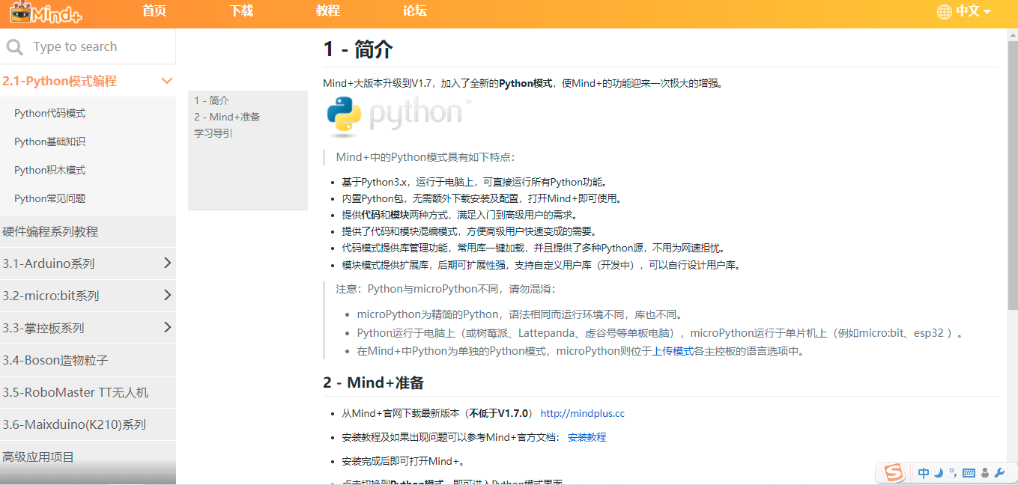
Task: Expand the 3.2-micro:bit系列 chevron
Action: tap(167, 295)
